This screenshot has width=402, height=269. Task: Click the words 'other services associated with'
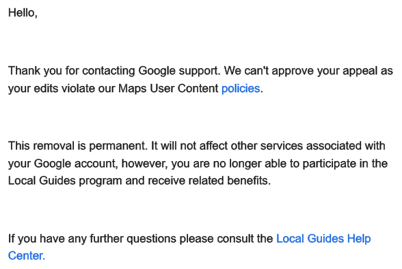point(308,146)
